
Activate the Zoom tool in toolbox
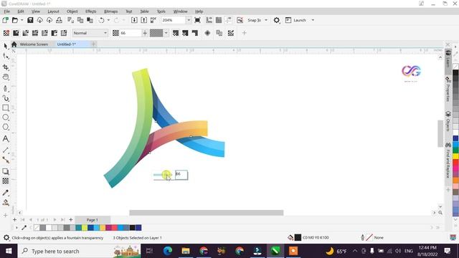tap(6, 77)
